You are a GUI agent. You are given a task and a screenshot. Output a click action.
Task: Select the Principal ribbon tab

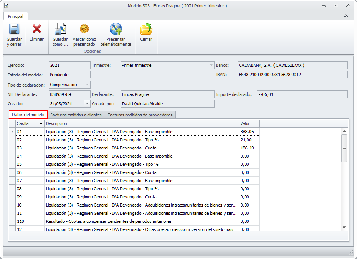16,16
